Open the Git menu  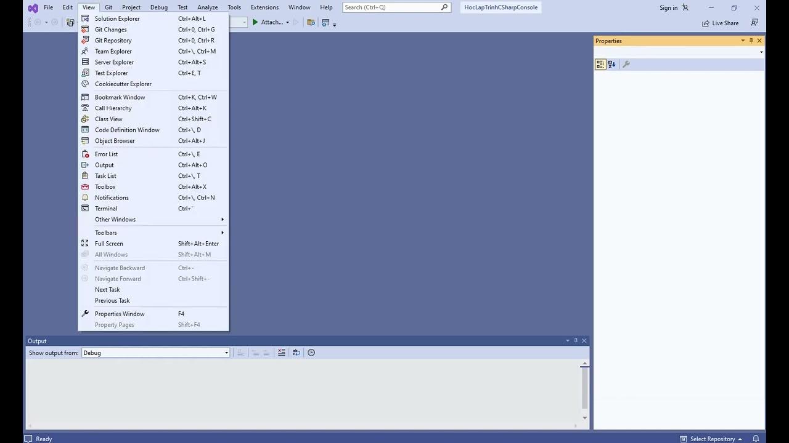point(108,7)
